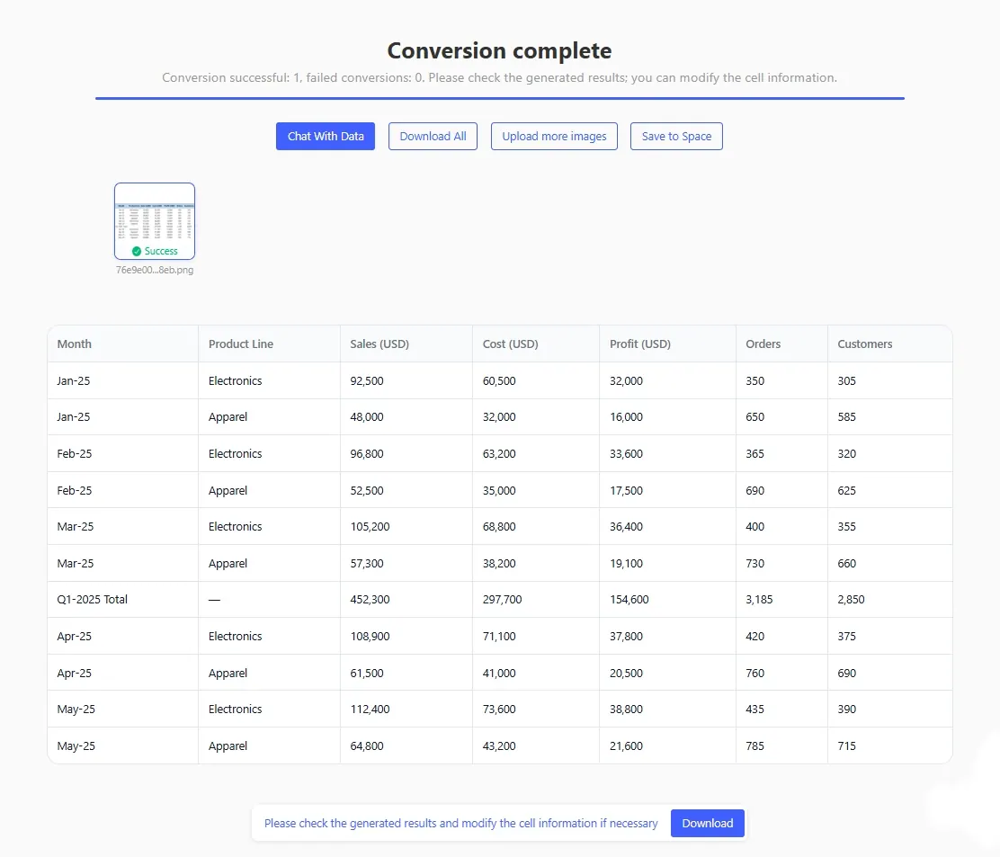Viewport: 1000px width, 857px height.
Task: Click the Profit (USD) column header
Action: click(640, 344)
